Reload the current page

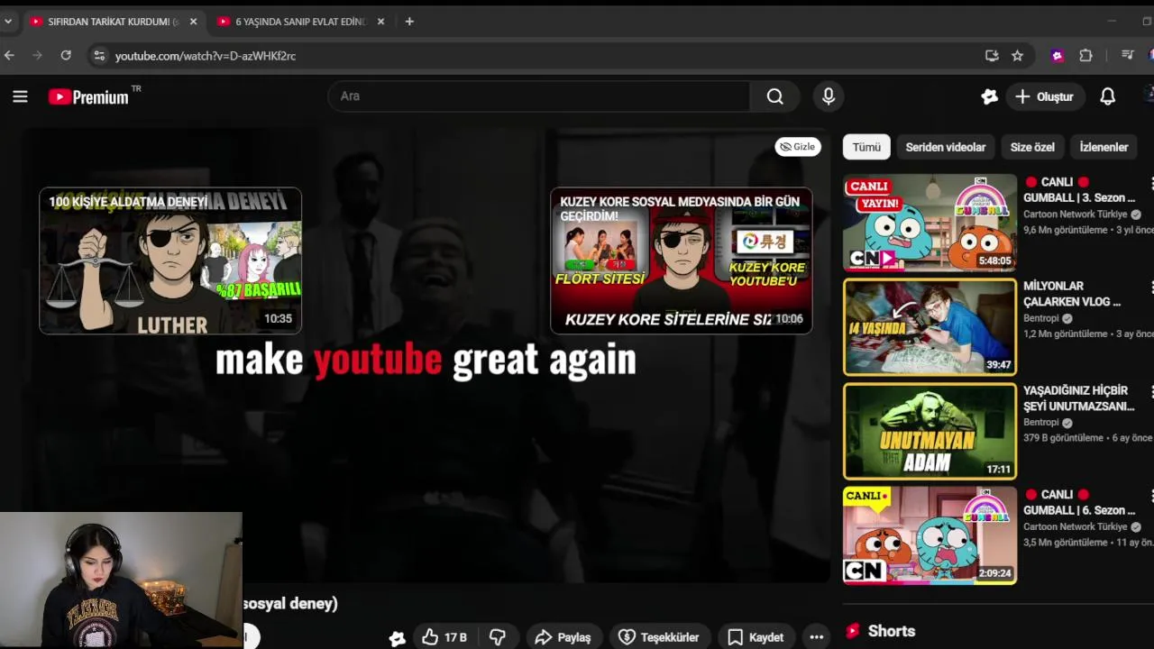(66, 56)
